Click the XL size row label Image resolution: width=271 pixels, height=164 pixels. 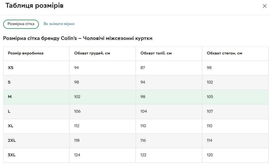[11, 126]
